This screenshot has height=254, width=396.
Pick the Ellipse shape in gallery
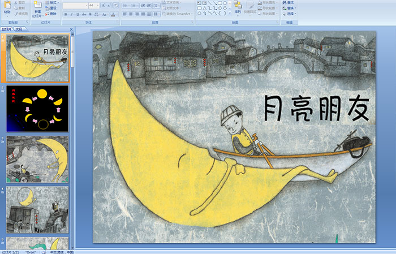225,3
